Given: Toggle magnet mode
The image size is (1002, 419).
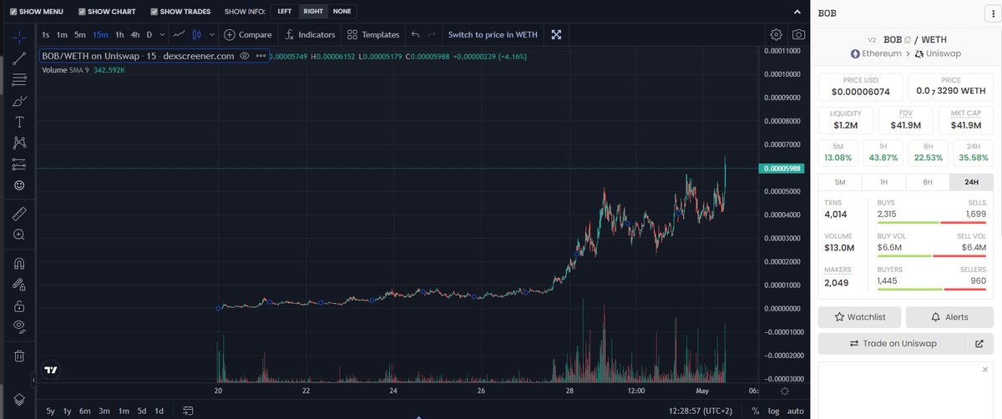Looking at the screenshot, I should click(x=19, y=264).
